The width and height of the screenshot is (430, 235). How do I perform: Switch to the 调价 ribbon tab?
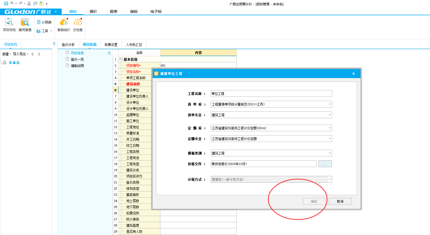point(93,11)
